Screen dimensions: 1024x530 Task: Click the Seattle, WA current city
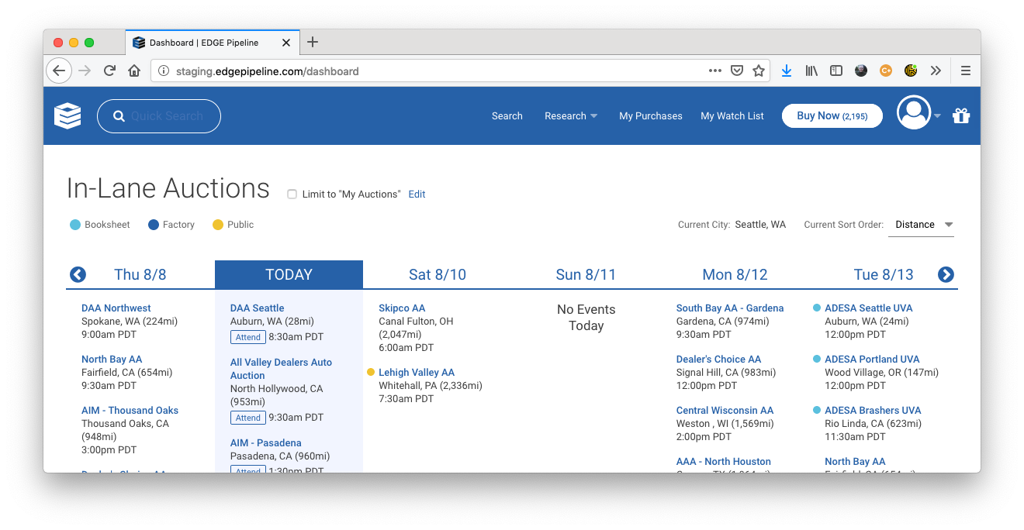click(760, 225)
